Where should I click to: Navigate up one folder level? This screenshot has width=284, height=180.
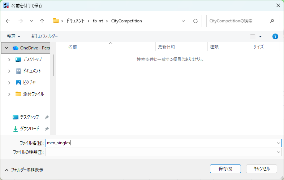42,21
